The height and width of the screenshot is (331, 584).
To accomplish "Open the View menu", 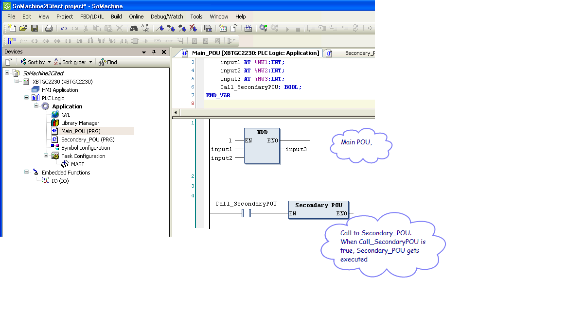I will (x=44, y=17).
